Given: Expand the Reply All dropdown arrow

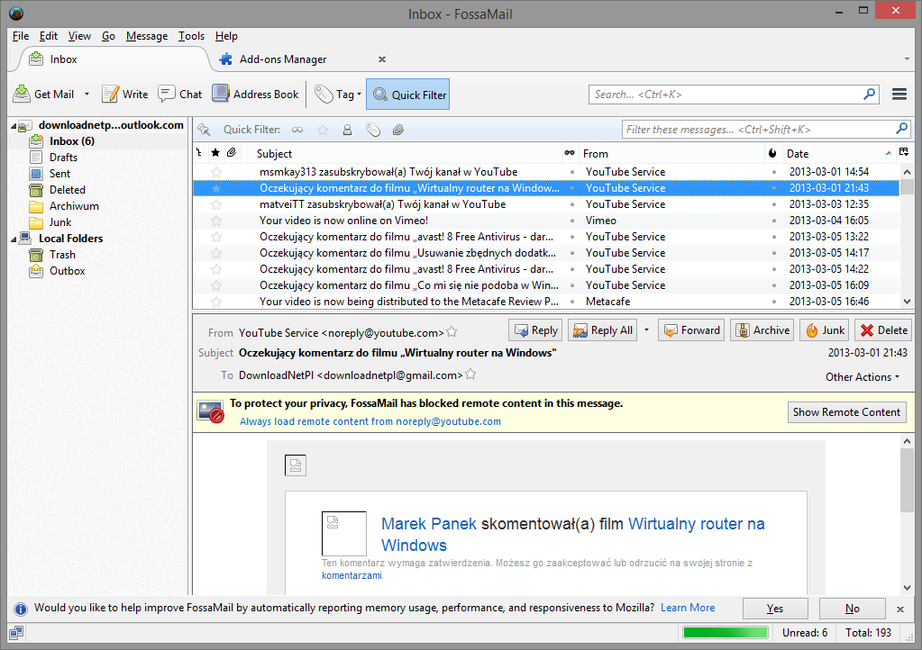Looking at the screenshot, I should coord(646,330).
